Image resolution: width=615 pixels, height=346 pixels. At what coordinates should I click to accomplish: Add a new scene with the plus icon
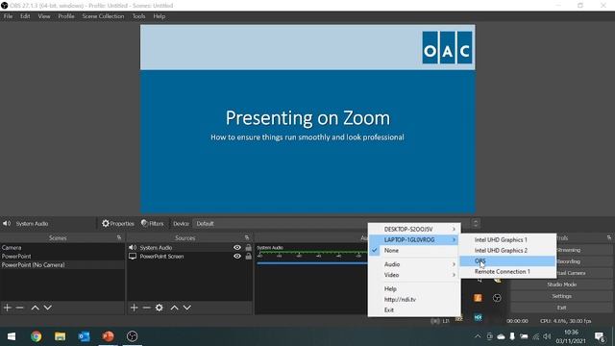point(7,308)
